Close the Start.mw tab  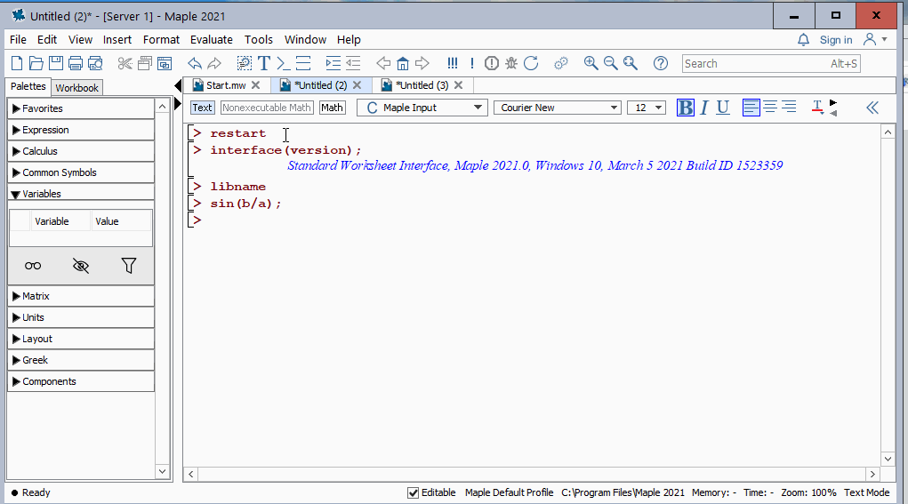(255, 85)
